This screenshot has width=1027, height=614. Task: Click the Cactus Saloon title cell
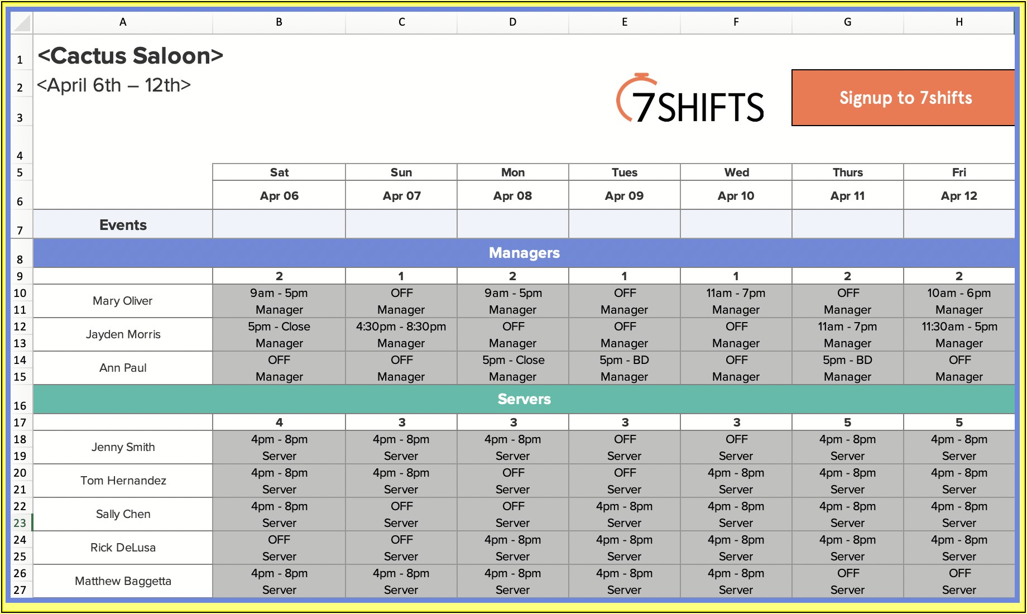(x=131, y=56)
